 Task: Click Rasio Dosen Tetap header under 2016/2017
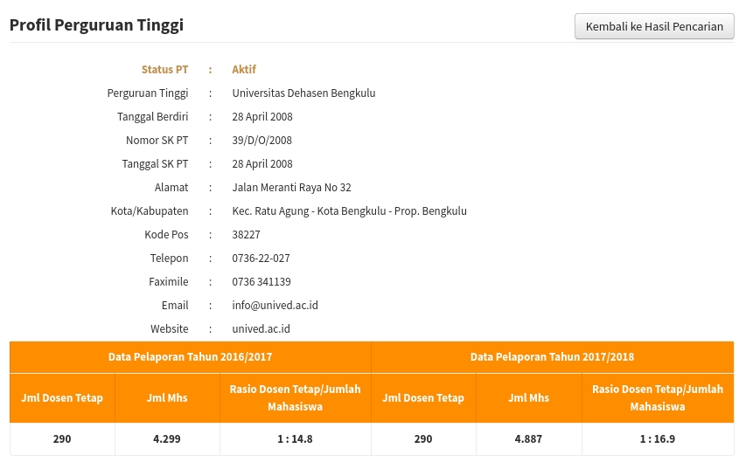[x=296, y=398]
